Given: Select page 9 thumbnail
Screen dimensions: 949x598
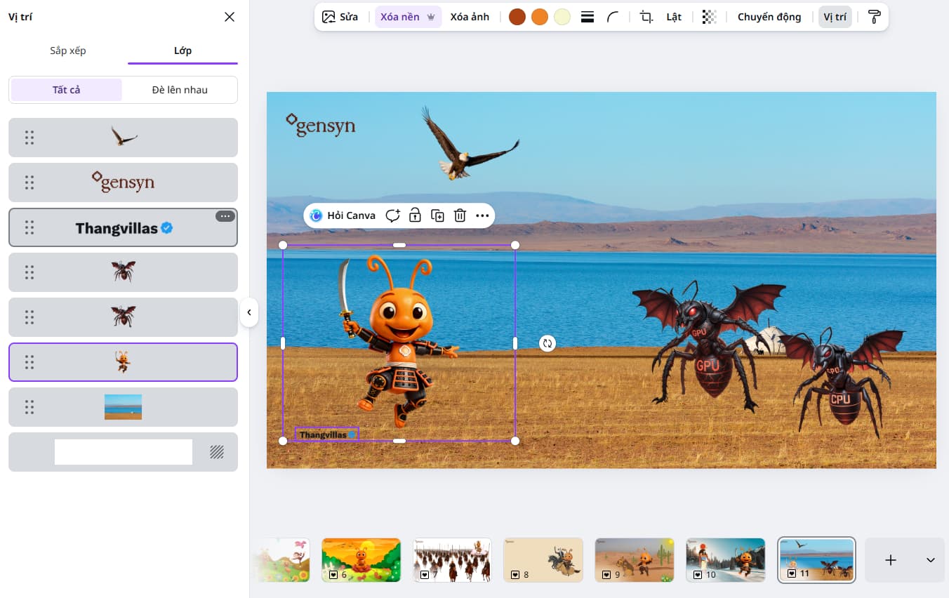Looking at the screenshot, I should tap(634, 560).
